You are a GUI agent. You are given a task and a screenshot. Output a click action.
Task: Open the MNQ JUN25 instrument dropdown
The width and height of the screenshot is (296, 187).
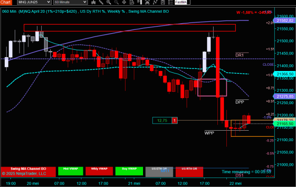pos(34,2)
